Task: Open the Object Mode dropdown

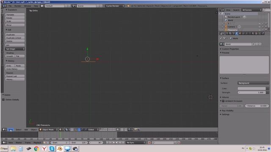Action: (48, 130)
